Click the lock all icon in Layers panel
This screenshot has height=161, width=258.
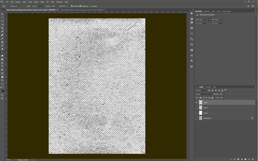212,98
